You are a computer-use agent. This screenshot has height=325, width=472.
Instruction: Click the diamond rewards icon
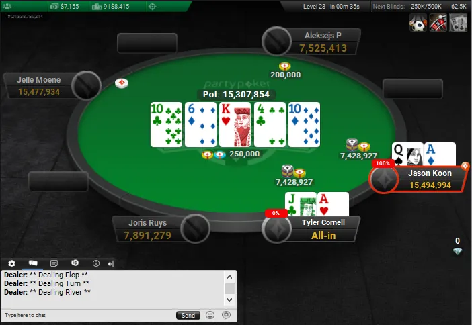coord(458,251)
